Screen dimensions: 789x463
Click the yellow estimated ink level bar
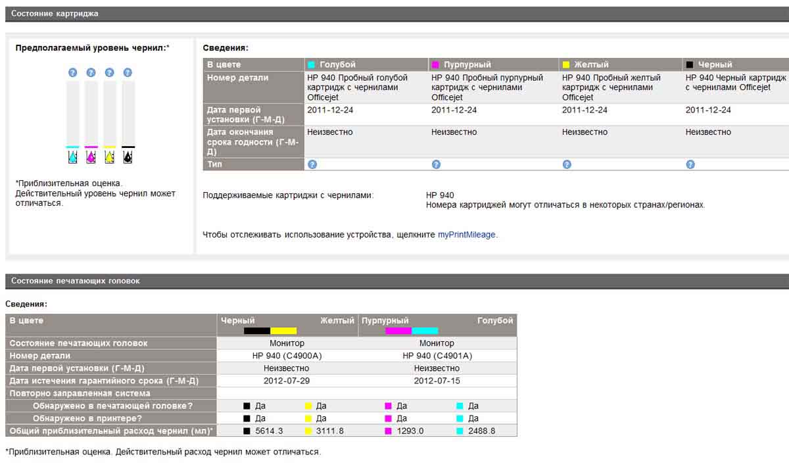110,114
